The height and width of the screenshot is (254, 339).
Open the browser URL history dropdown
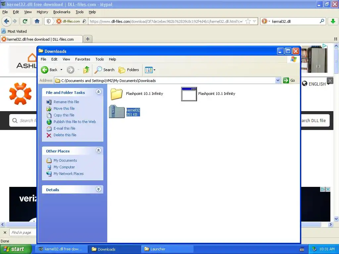coord(255,21)
